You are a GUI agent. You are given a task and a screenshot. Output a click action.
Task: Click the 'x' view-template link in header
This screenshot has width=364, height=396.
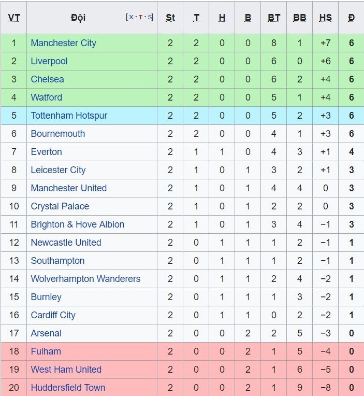[x=132, y=17]
